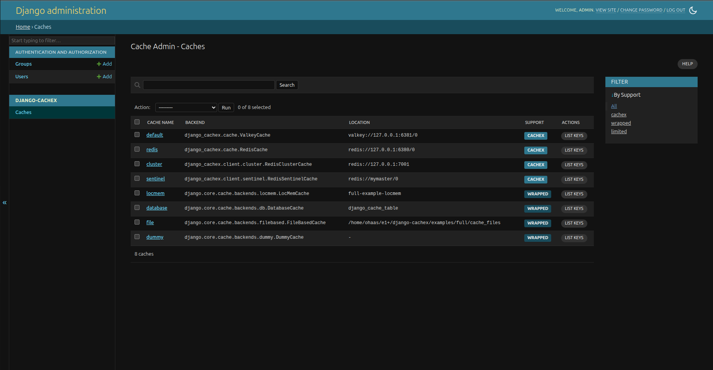Open the Action dropdown menu
713x370 pixels.
(186, 107)
